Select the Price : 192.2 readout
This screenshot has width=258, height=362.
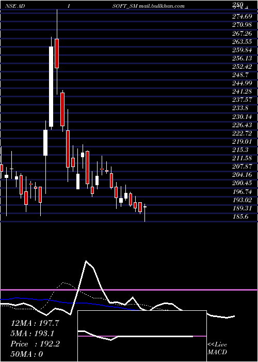pyautogui.click(x=35, y=344)
